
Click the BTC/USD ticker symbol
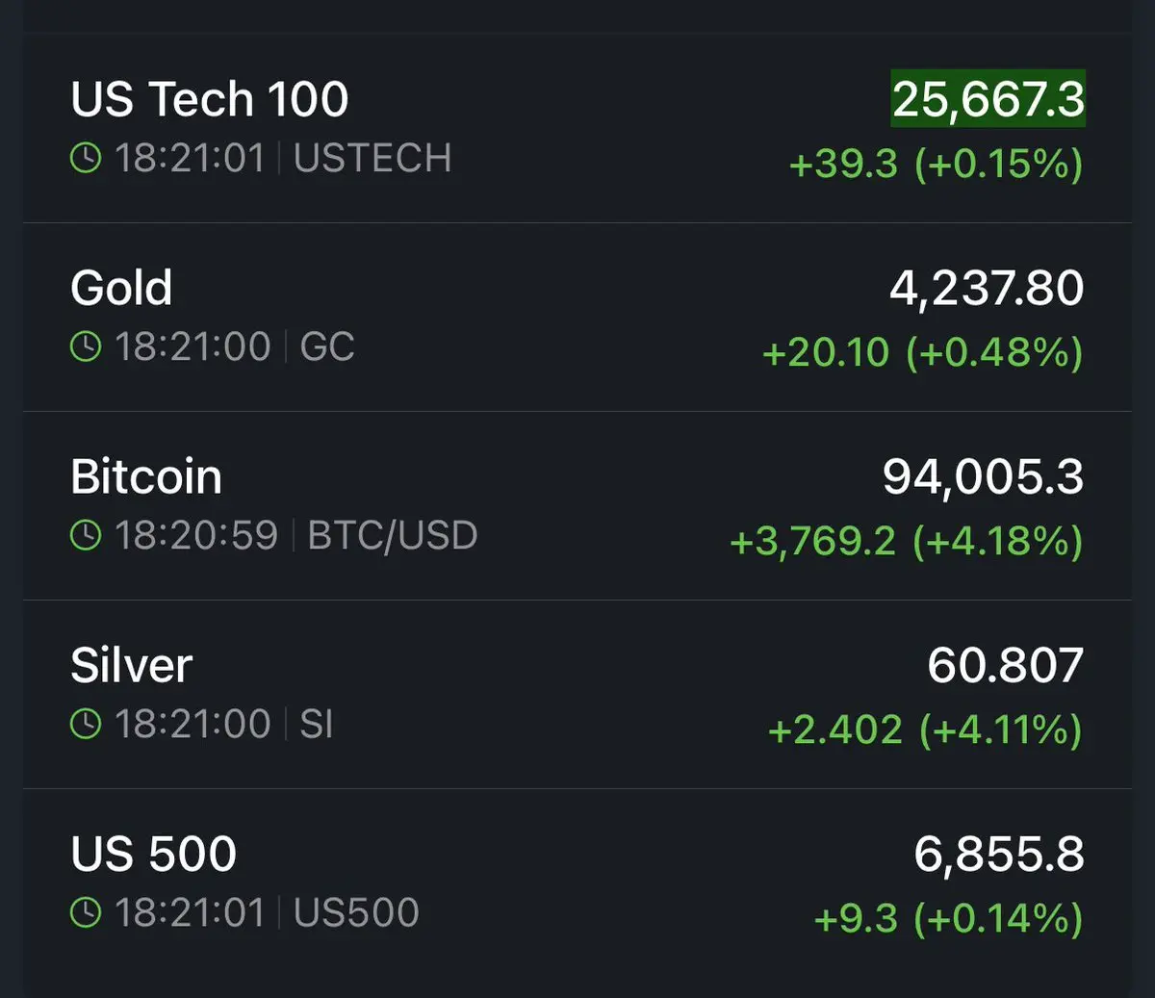(393, 536)
